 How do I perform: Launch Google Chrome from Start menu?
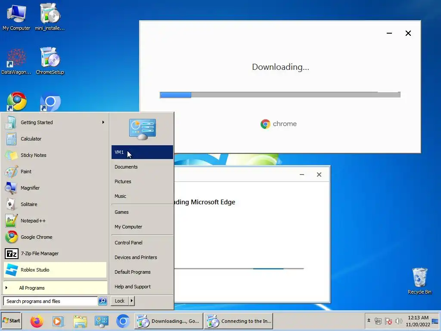[55, 237]
